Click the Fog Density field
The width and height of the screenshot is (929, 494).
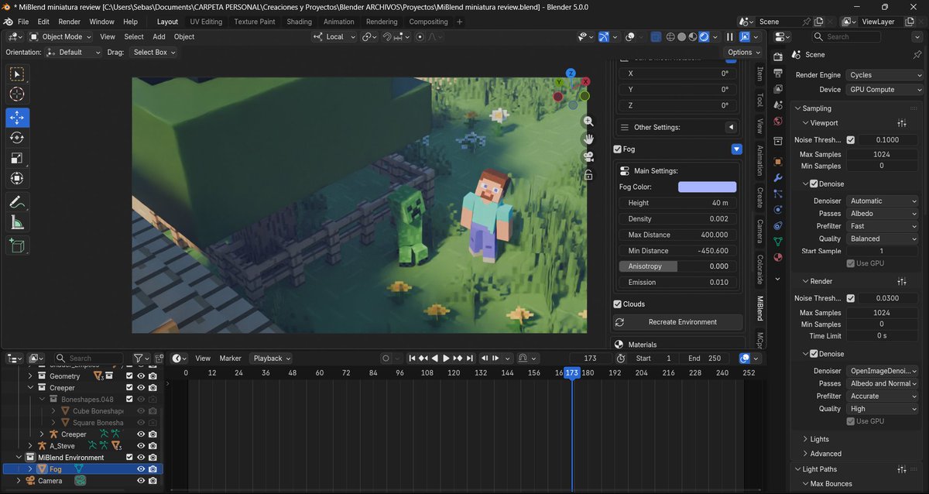(x=678, y=219)
